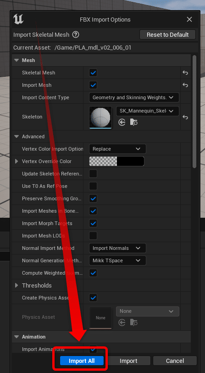Enable Use T0 As Ref Pose
The width and height of the screenshot is (205, 373).
point(93,186)
